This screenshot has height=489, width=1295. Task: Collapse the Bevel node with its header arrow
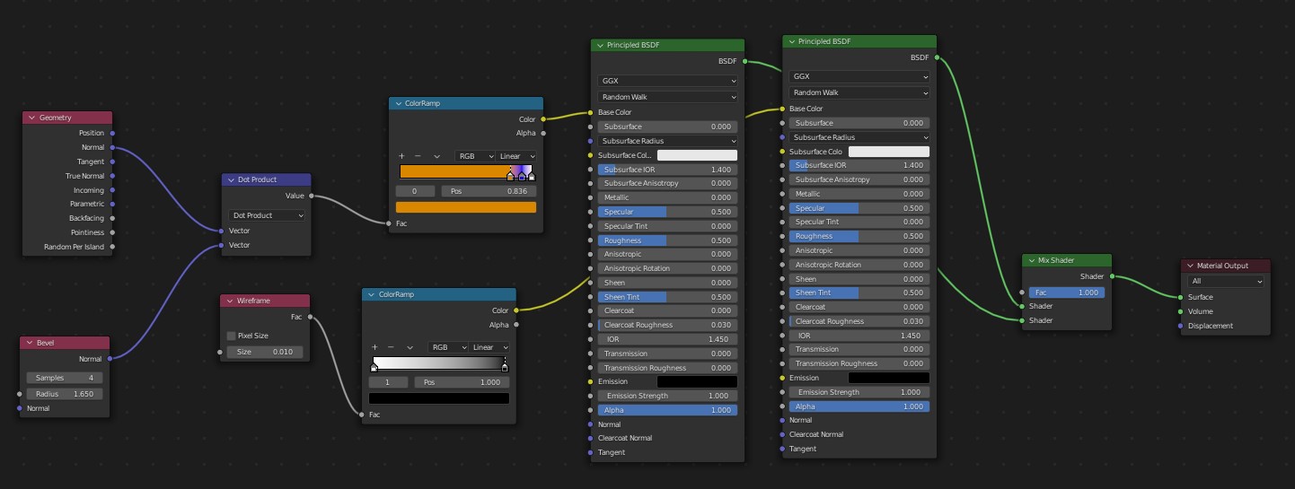29,343
